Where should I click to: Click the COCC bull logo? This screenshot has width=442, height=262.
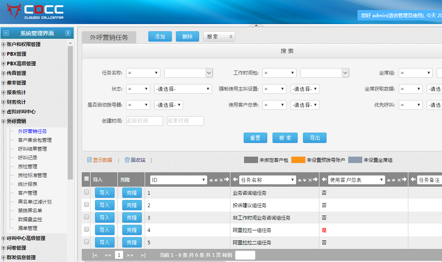[x=14, y=11]
